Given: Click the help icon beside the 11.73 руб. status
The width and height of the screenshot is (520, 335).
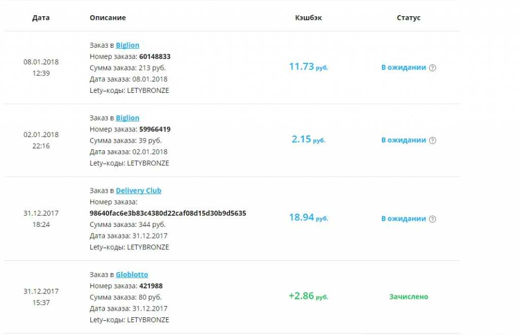Looking at the screenshot, I should click(433, 68).
